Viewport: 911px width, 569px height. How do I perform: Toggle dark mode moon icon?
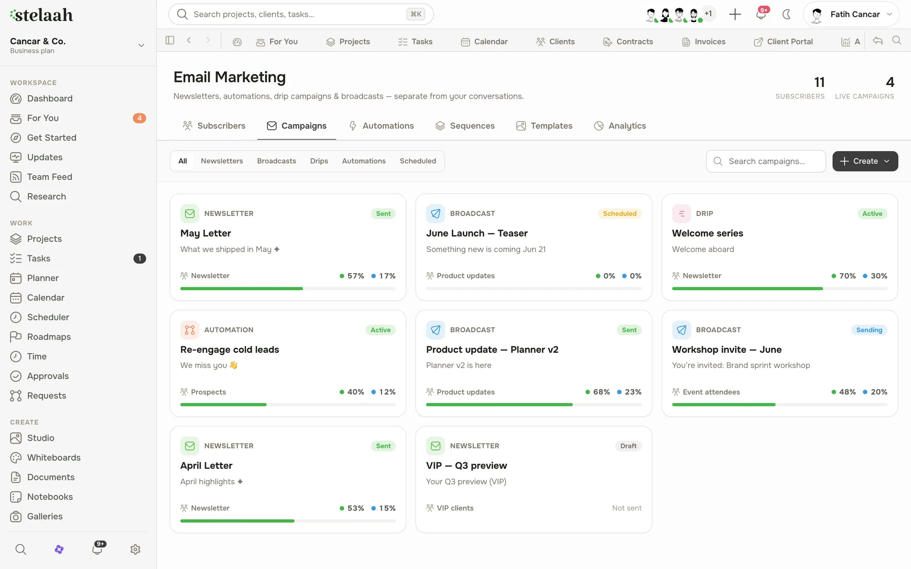click(786, 15)
